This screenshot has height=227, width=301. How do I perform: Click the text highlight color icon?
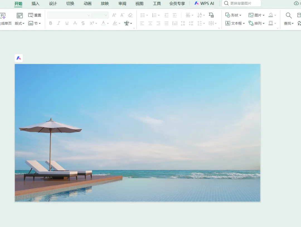coord(115,23)
